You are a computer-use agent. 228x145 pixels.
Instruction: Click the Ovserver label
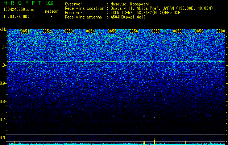click(x=74, y=4)
